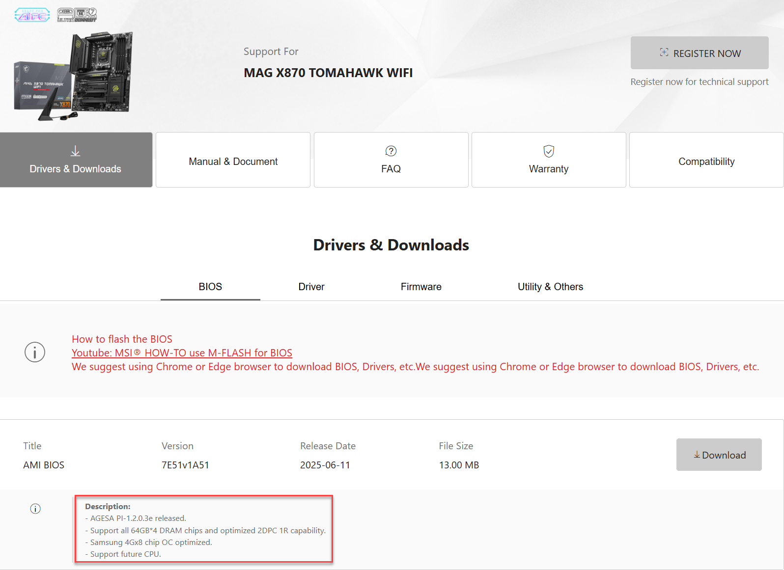Click the small info icon next to Description
Viewport: 784px width, 570px height.
[35, 509]
